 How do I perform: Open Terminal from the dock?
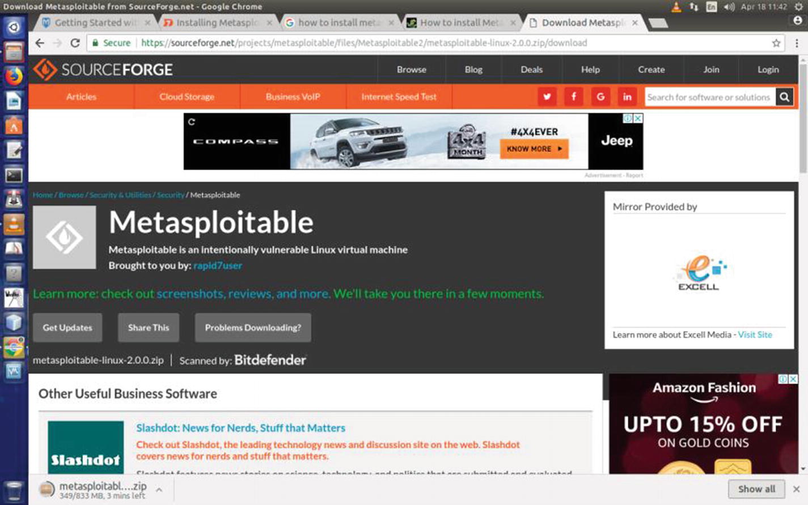tap(14, 175)
